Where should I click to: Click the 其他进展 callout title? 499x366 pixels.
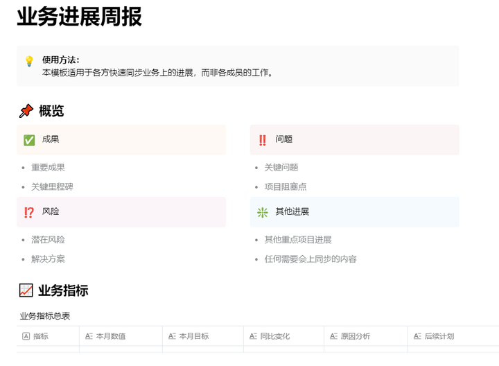point(292,211)
